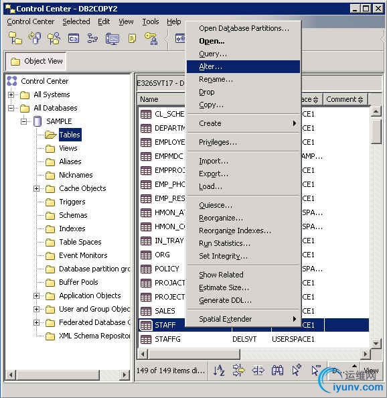
Task: Choose Generate DDL... menu entry
Action: coord(244,301)
